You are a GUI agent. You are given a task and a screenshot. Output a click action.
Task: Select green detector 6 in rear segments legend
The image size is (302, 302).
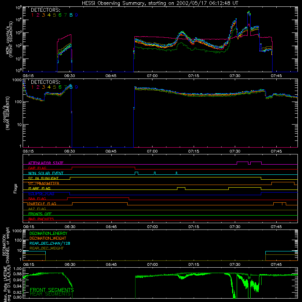coord(60,87)
